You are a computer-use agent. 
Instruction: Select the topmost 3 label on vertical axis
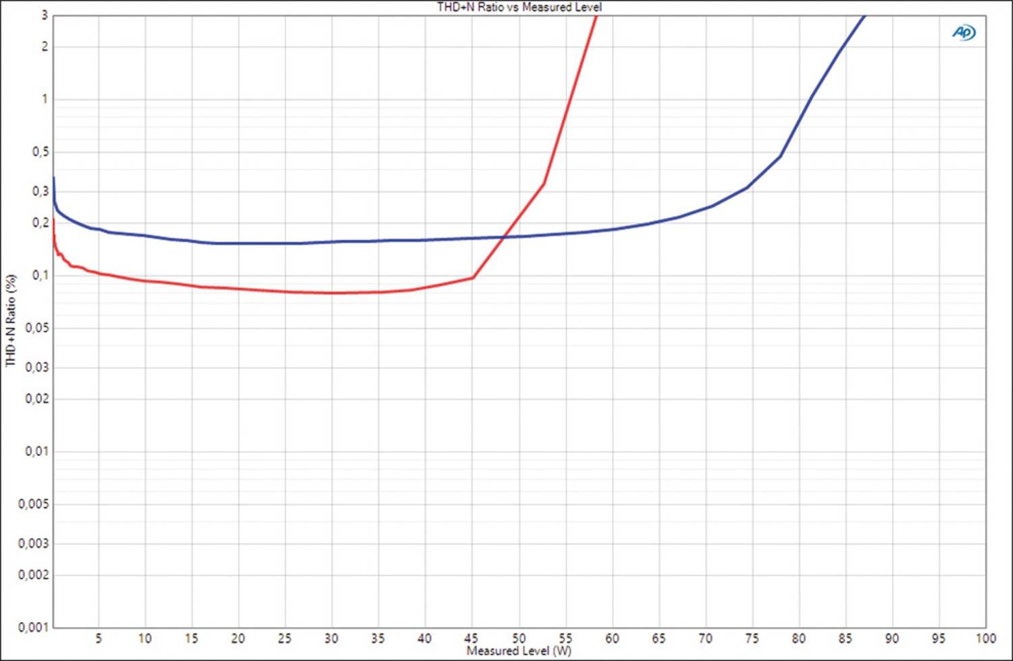[x=45, y=15]
